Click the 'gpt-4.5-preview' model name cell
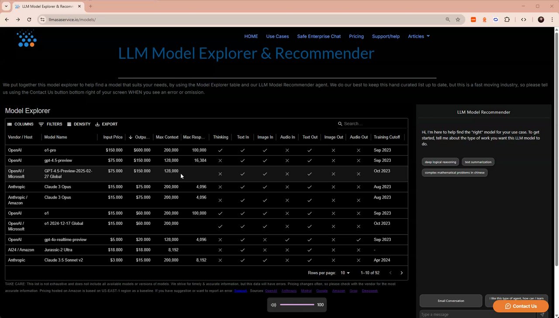 (58, 161)
